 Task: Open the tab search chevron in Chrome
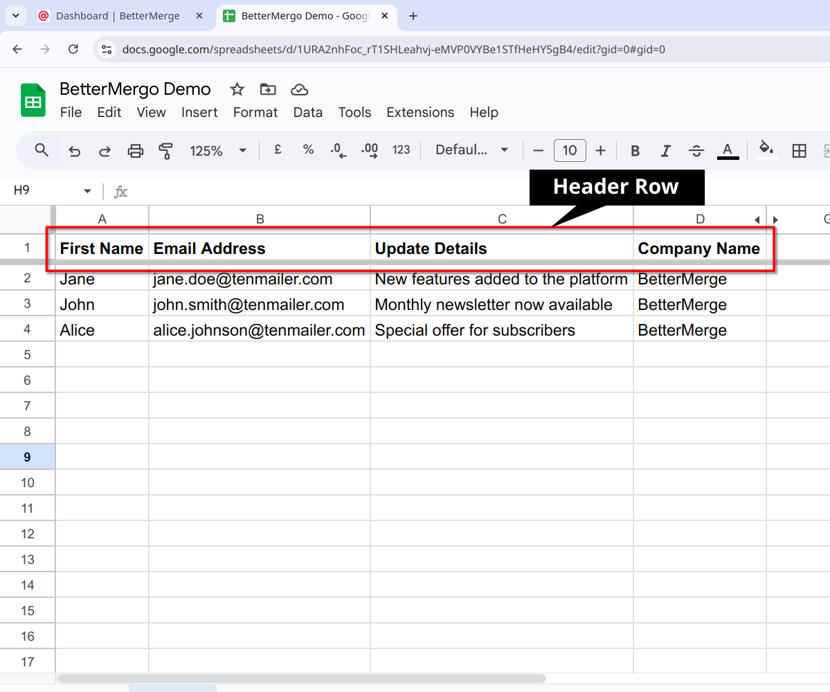click(x=16, y=16)
